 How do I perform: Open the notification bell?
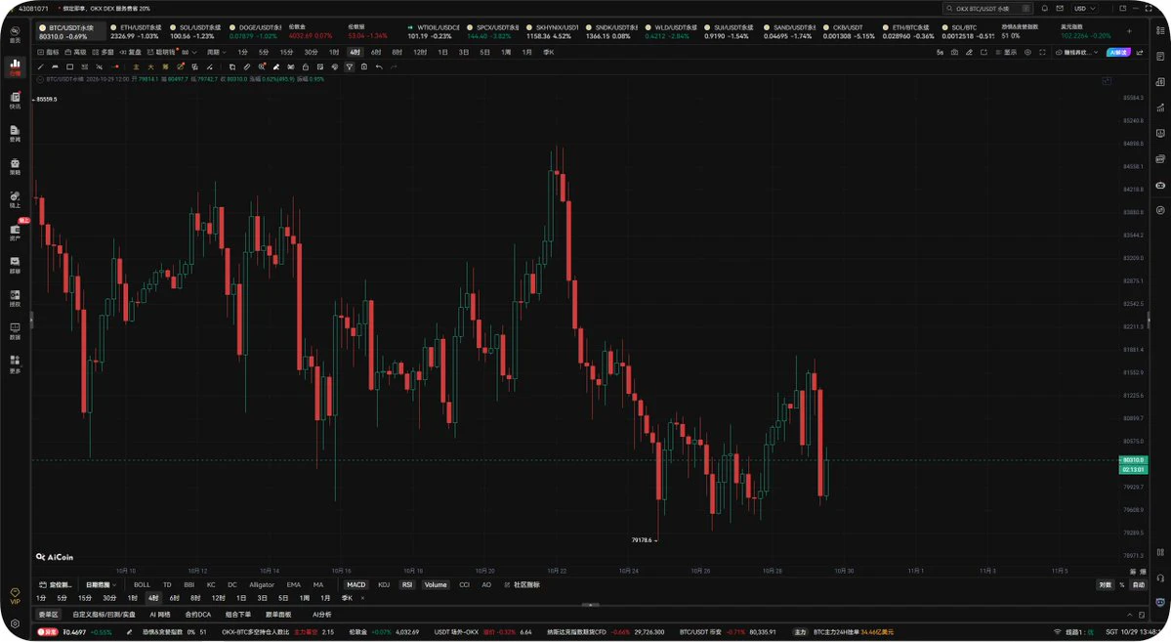pos(1045,8)
